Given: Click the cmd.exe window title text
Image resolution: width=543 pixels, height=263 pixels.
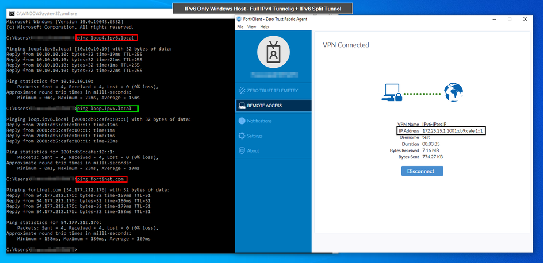Looking at the screenshot, I should tap(47, 13).
